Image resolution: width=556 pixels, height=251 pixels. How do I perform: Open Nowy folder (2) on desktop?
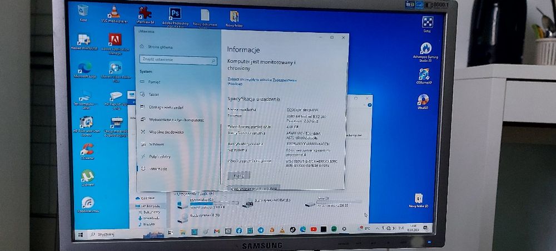point(419,201)
